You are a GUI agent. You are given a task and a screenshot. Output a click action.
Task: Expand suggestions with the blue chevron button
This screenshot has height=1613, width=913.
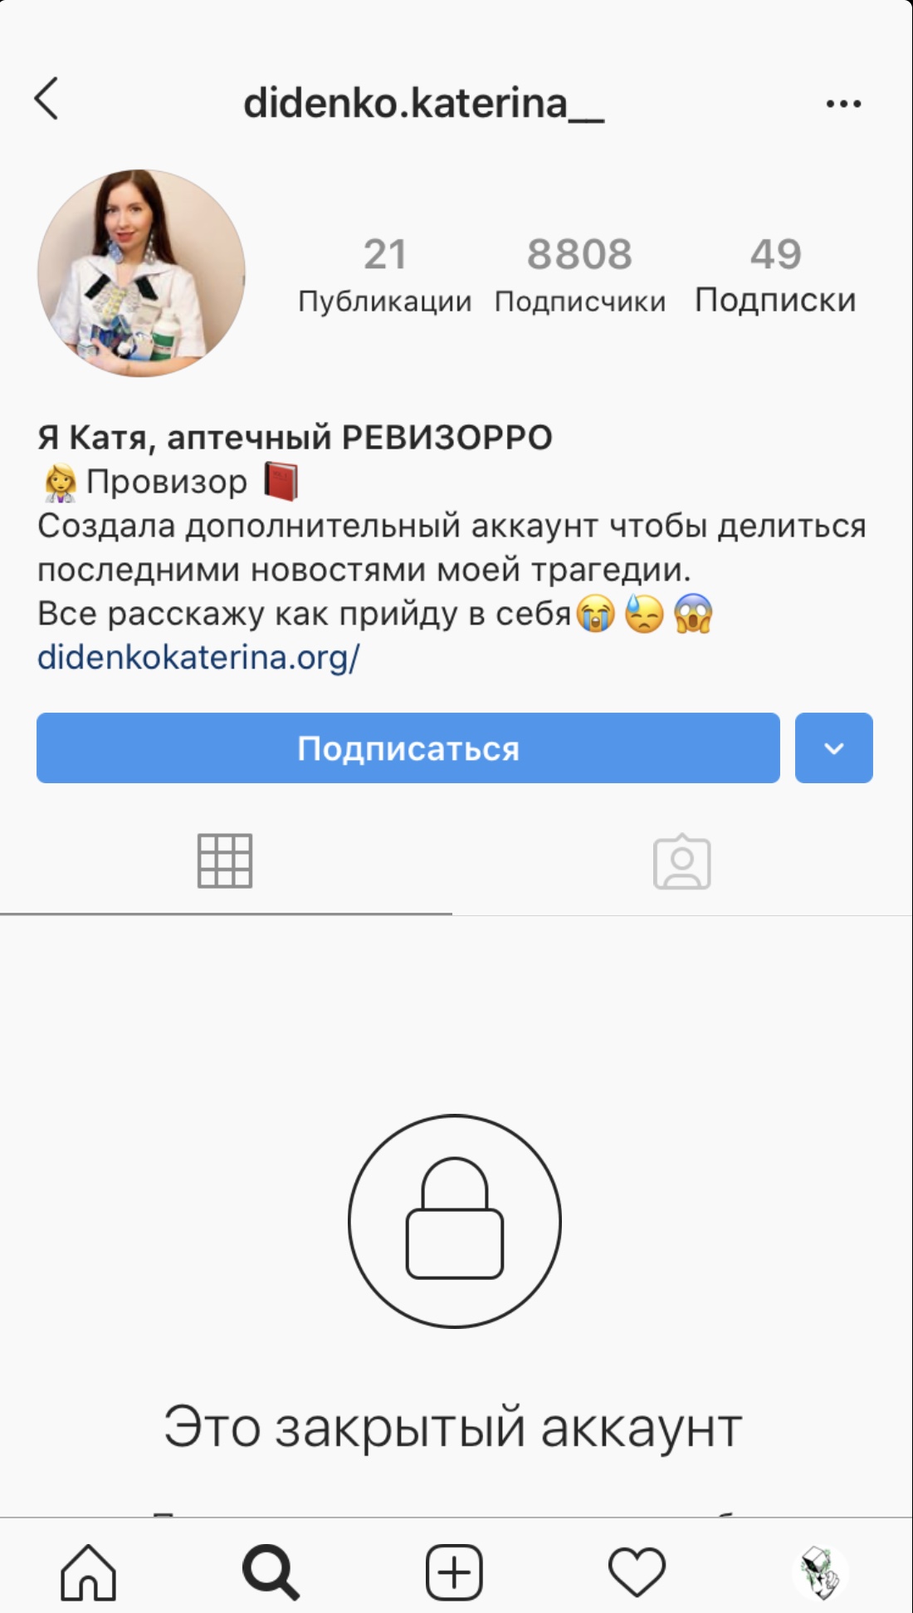click(834, 748)
